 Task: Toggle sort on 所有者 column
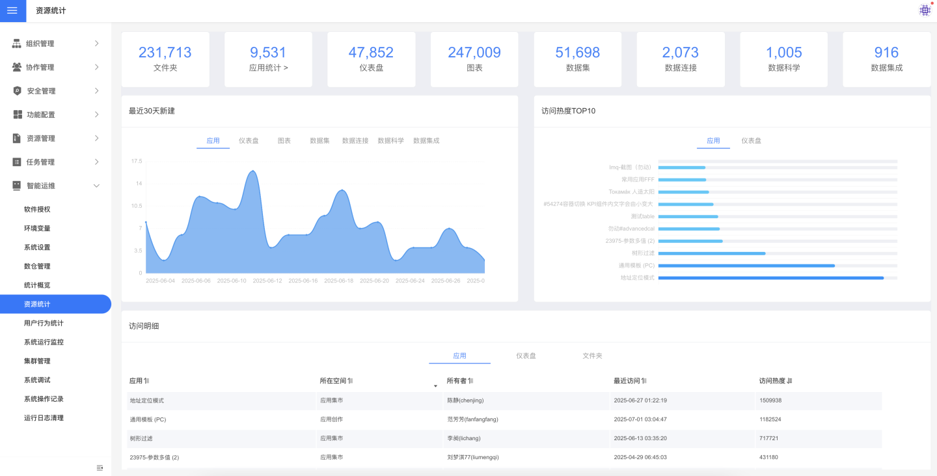pyautogui.click(x=470, y=381)
